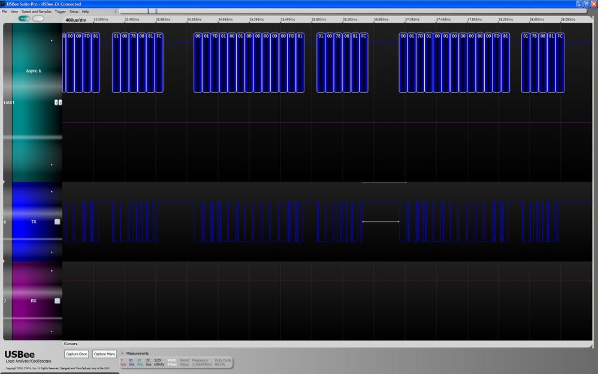
Task: Click the Capture Many button
Action: click(x=104, y=354)
